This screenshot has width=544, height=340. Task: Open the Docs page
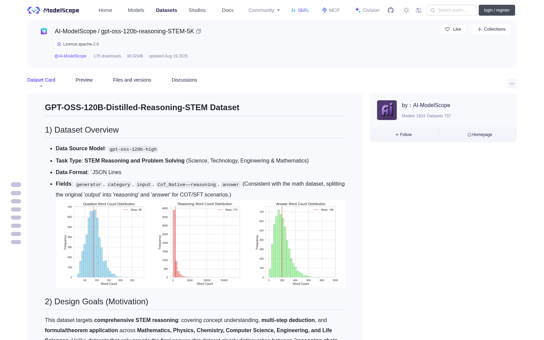point(228,10)
